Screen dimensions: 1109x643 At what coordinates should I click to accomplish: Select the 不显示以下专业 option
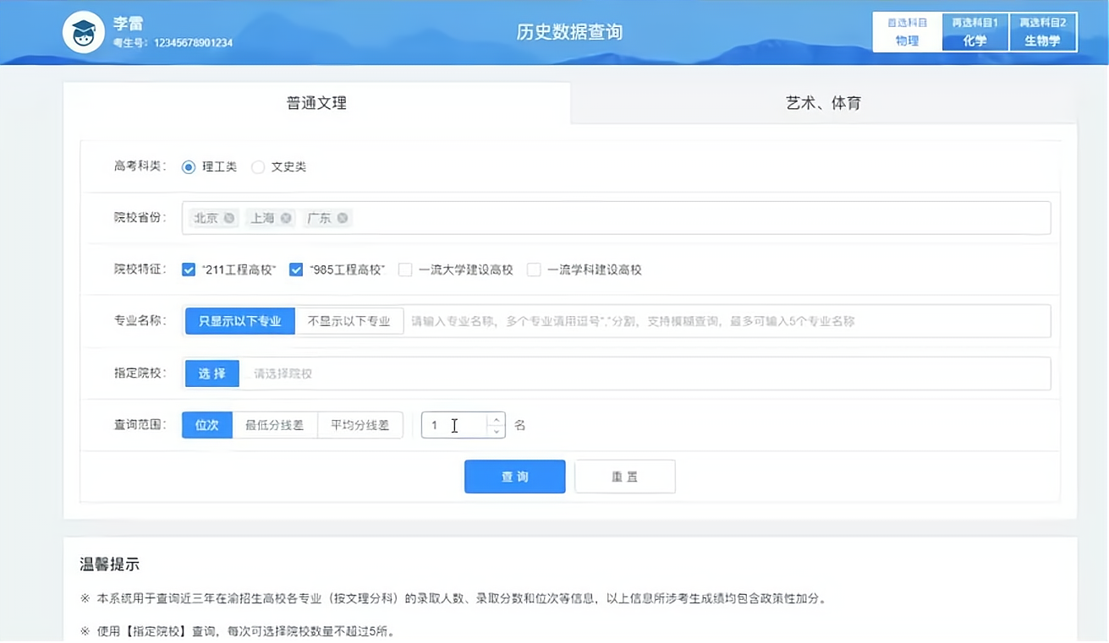pos(349,321)
